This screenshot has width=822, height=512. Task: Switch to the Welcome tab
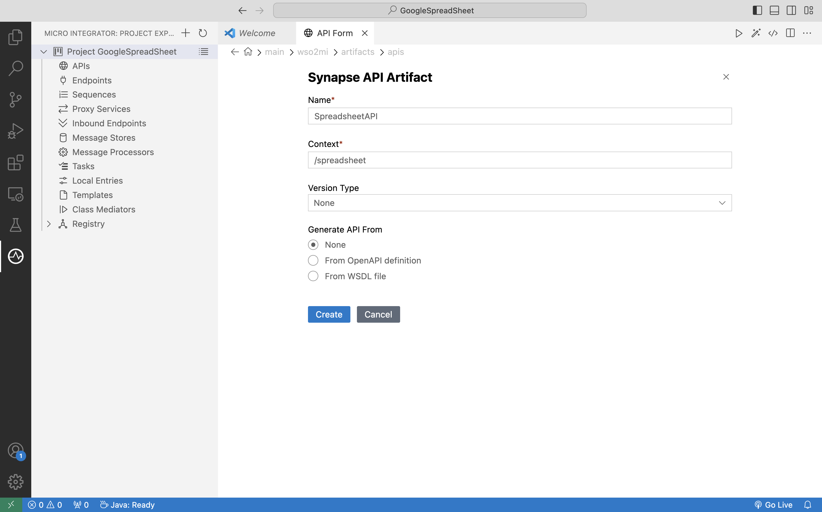[257, 33]
